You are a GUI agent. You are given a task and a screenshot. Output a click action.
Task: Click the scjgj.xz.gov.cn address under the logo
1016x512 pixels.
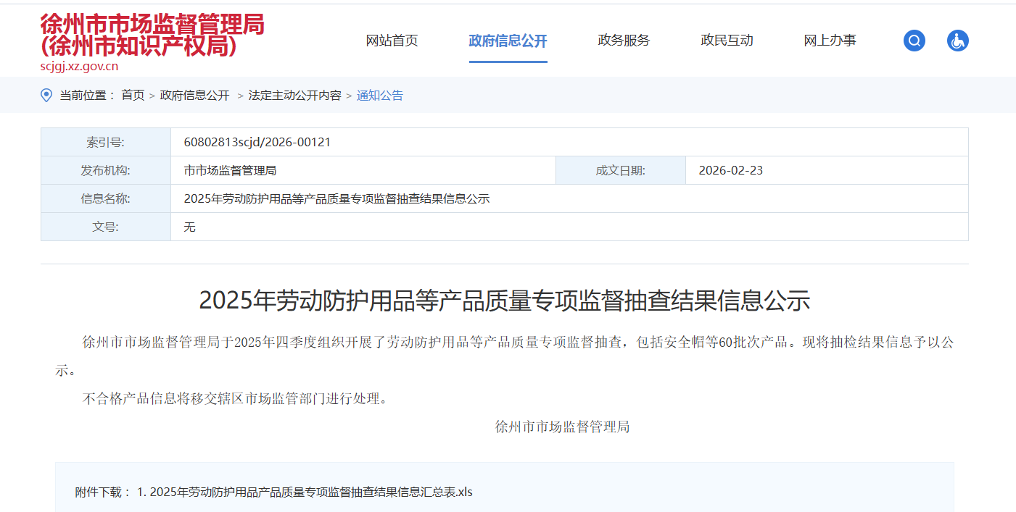[x=79, y=67]
